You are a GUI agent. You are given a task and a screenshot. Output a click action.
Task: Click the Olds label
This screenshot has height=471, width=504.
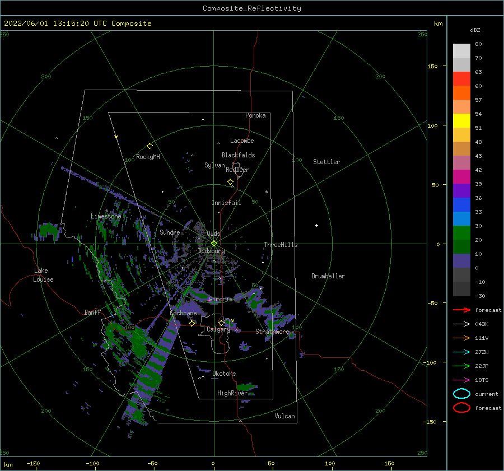[213, 234]
